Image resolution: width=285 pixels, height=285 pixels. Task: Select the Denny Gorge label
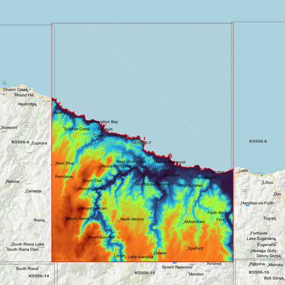[x=268, y=256]
